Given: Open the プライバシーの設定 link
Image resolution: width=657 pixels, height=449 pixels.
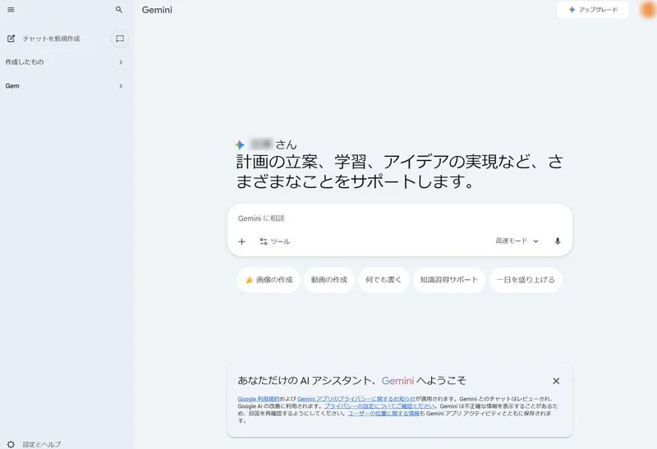Looking at the screenshot, I should click(x=379, y=405).
